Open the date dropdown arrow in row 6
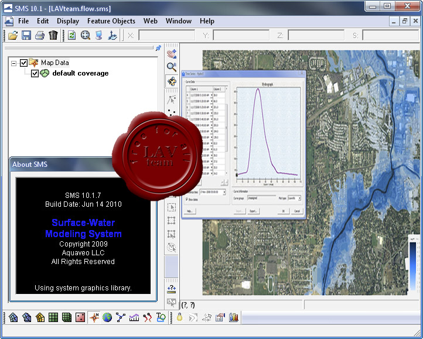Image resolution: width=423 pixels, height=339 pixels. 211,107
